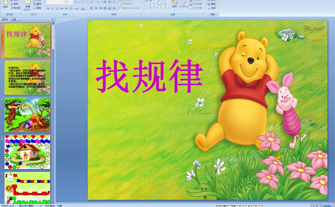Screen dimensions: 335x207
Task: Open the Line Spacing dropdown
Action: click(115, 2)
